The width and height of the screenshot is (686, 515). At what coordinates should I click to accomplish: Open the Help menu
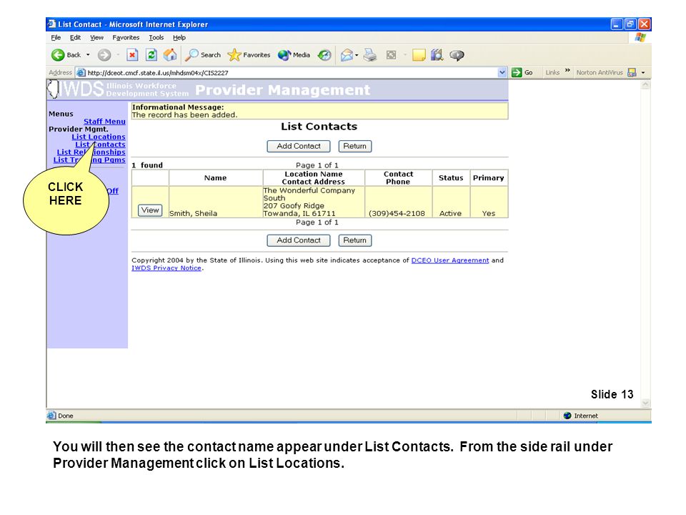tap(179, 38)
